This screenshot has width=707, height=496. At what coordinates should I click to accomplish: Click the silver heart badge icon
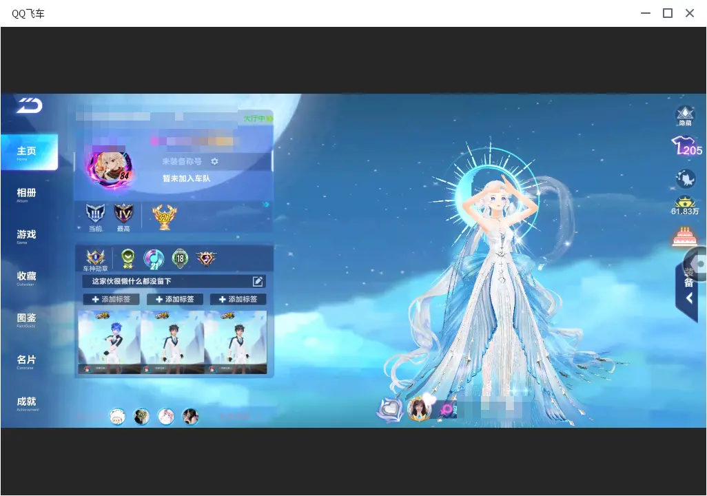pyautogui.click(x=390, y=411)
